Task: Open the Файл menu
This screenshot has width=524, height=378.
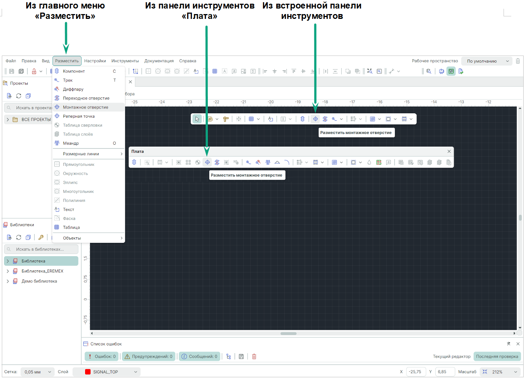Action: point(11,61)
